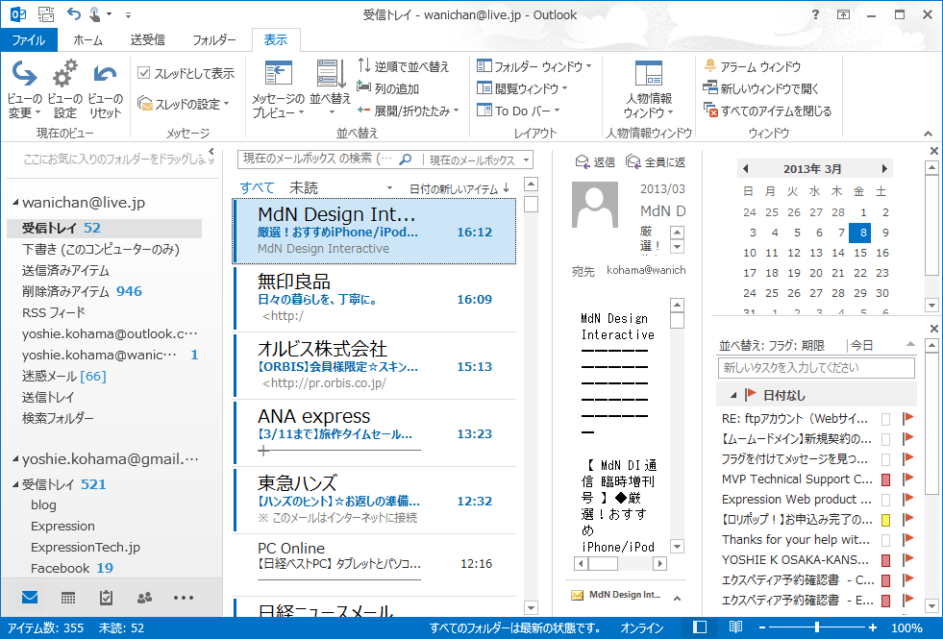This screenshot has height=639, width=943.
Task: Collapse the 日付なし task group
Action: [x=733, y=396]
